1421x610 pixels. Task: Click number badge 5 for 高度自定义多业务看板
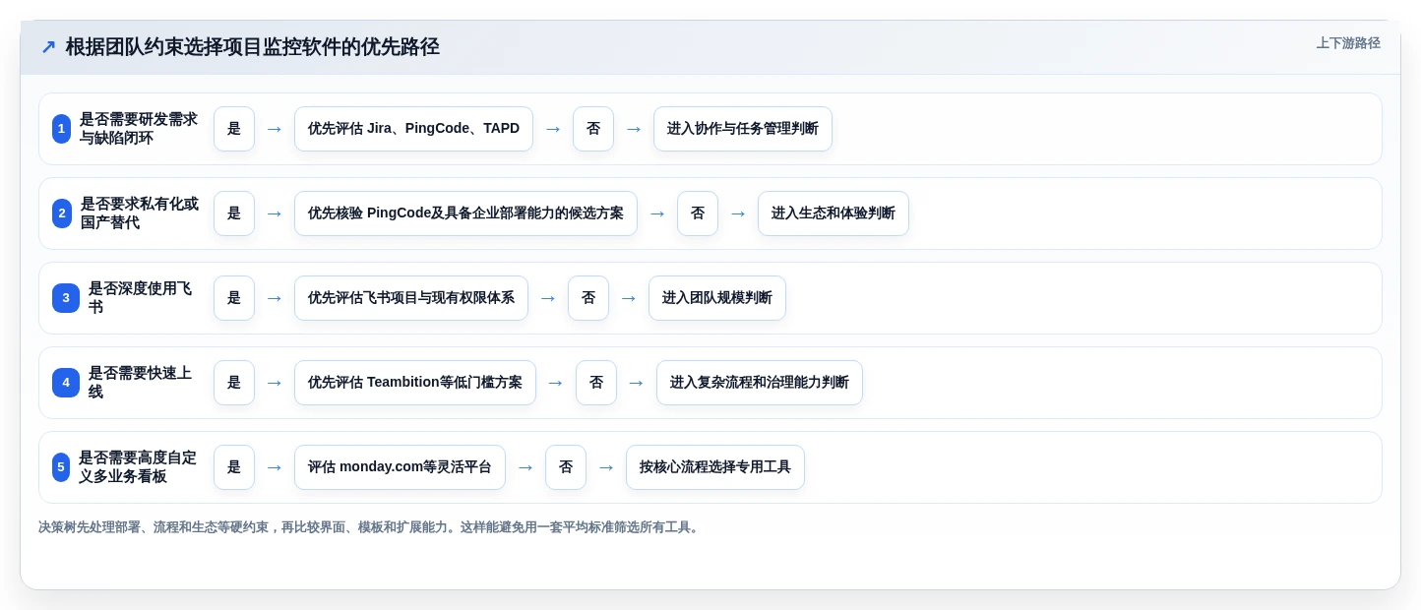coord(61,467)
